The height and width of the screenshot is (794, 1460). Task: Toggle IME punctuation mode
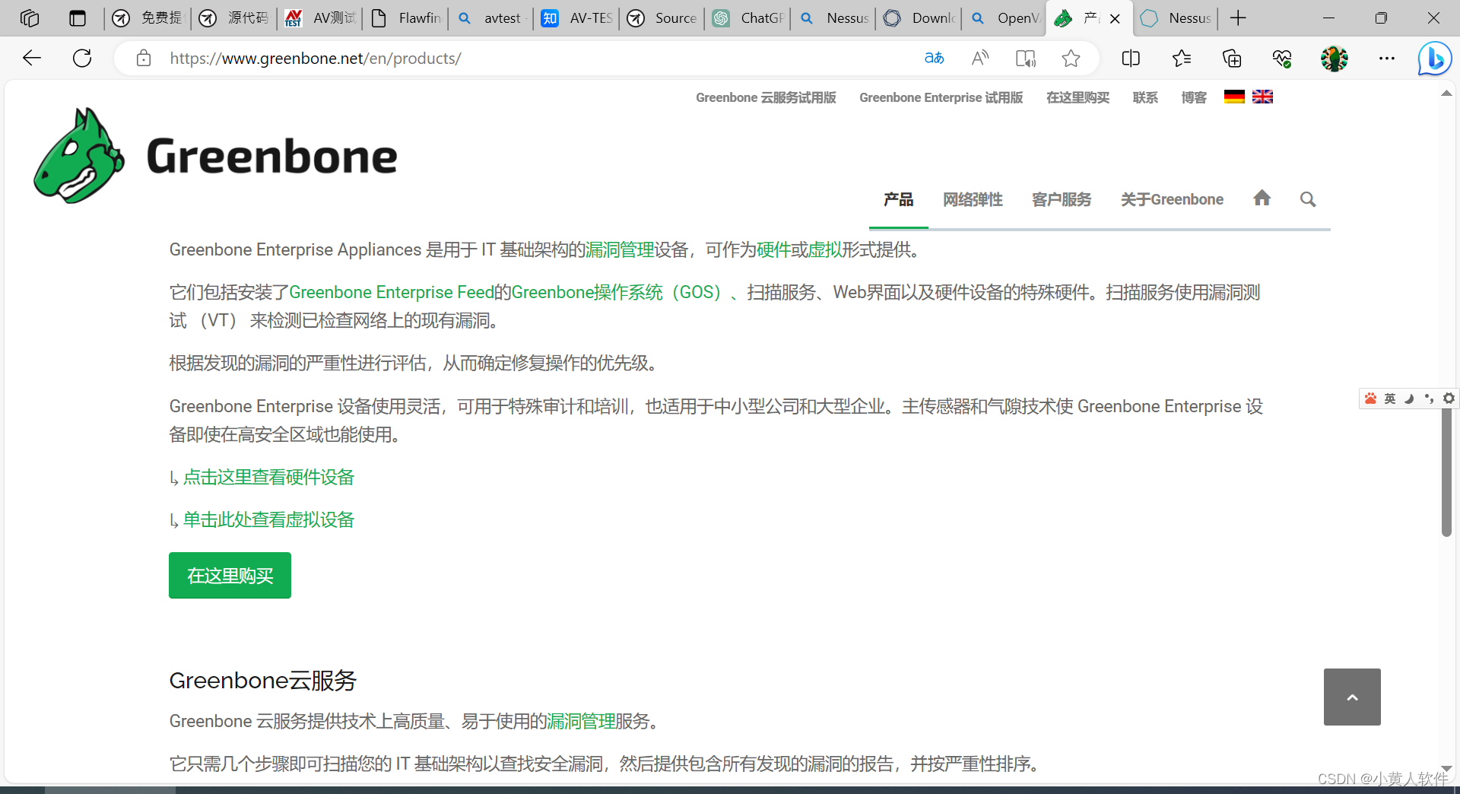(1429, 399)
